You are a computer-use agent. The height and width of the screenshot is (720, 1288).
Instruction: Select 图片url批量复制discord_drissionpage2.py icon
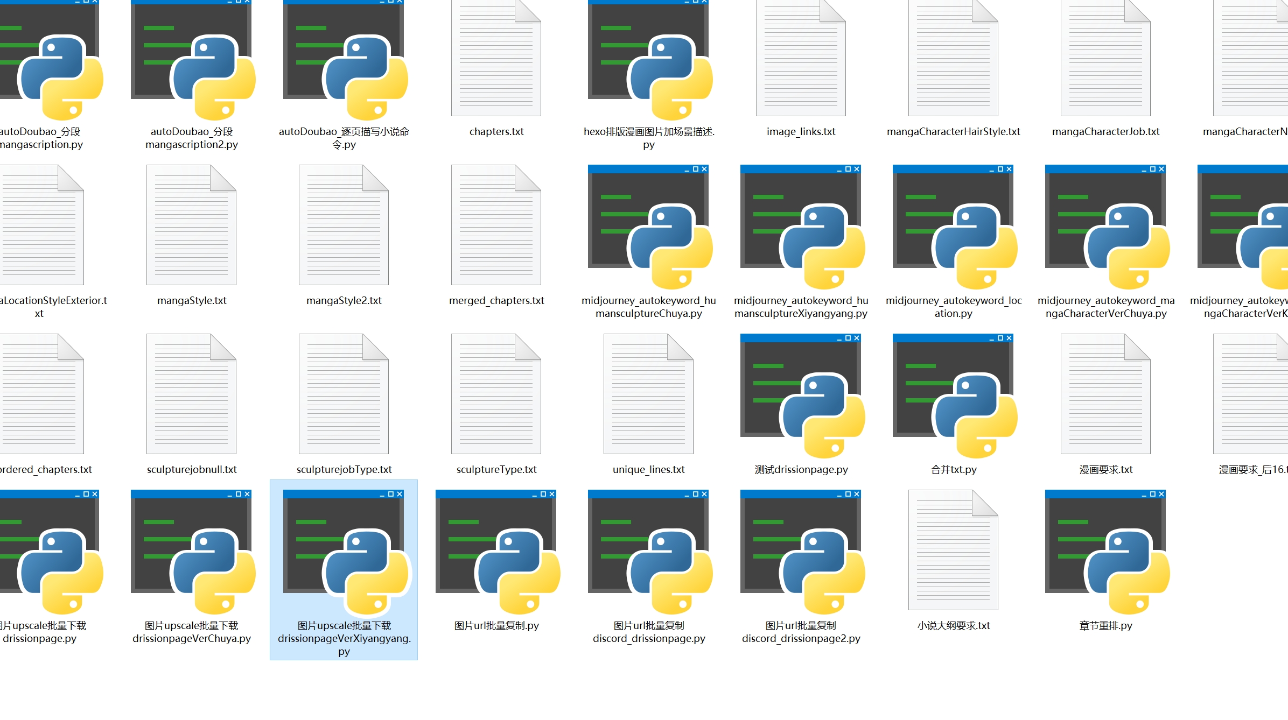pos(802,552)
